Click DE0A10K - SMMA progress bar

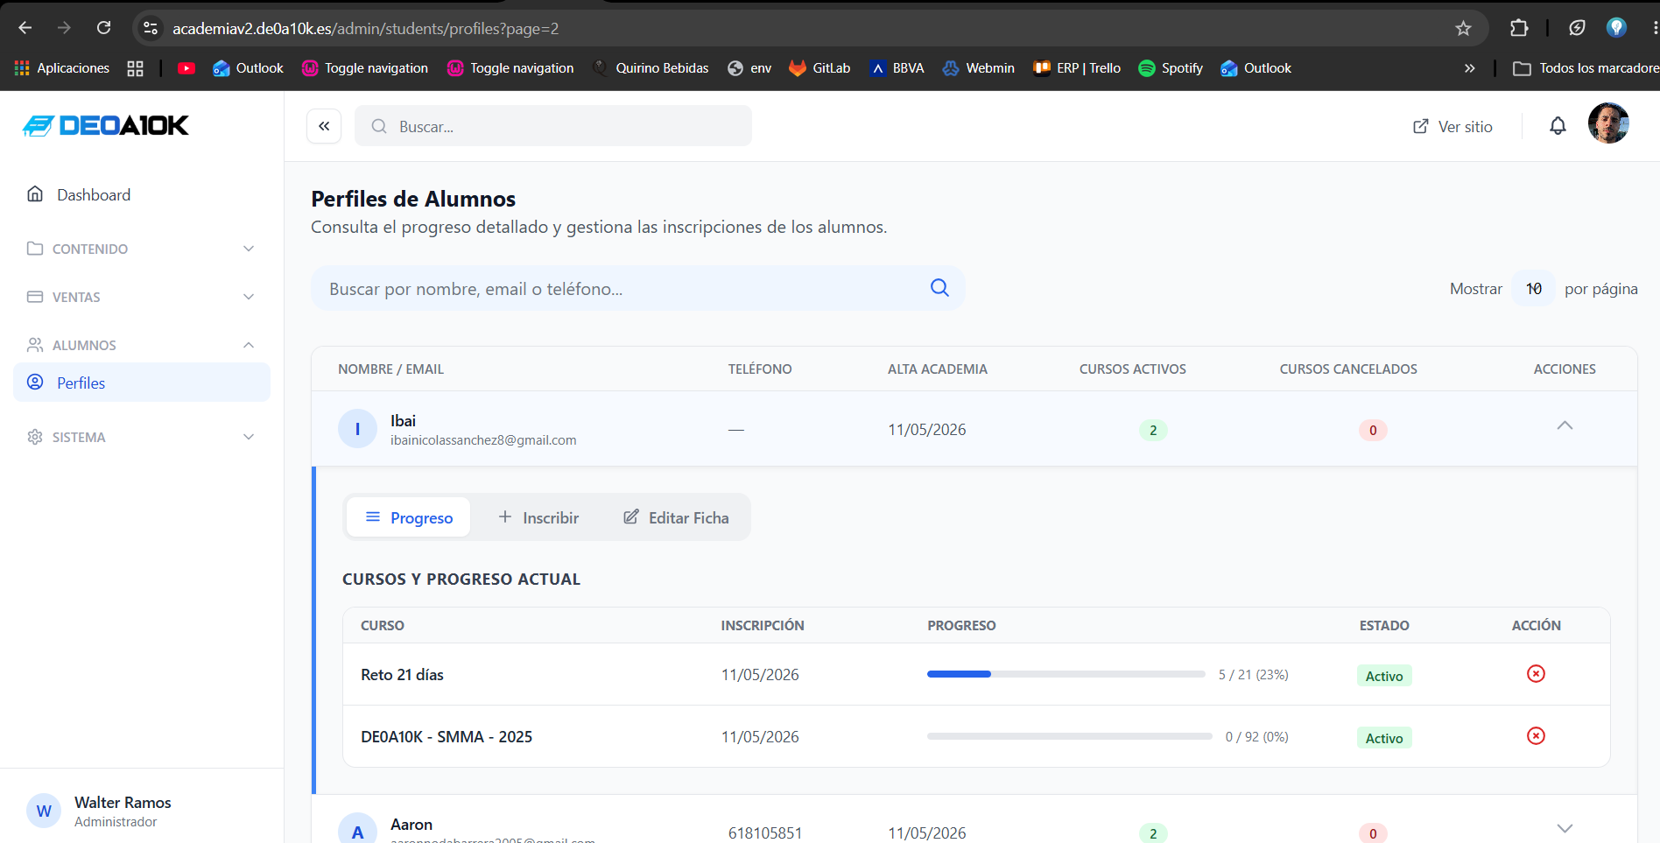click(x=1069, y=736)
